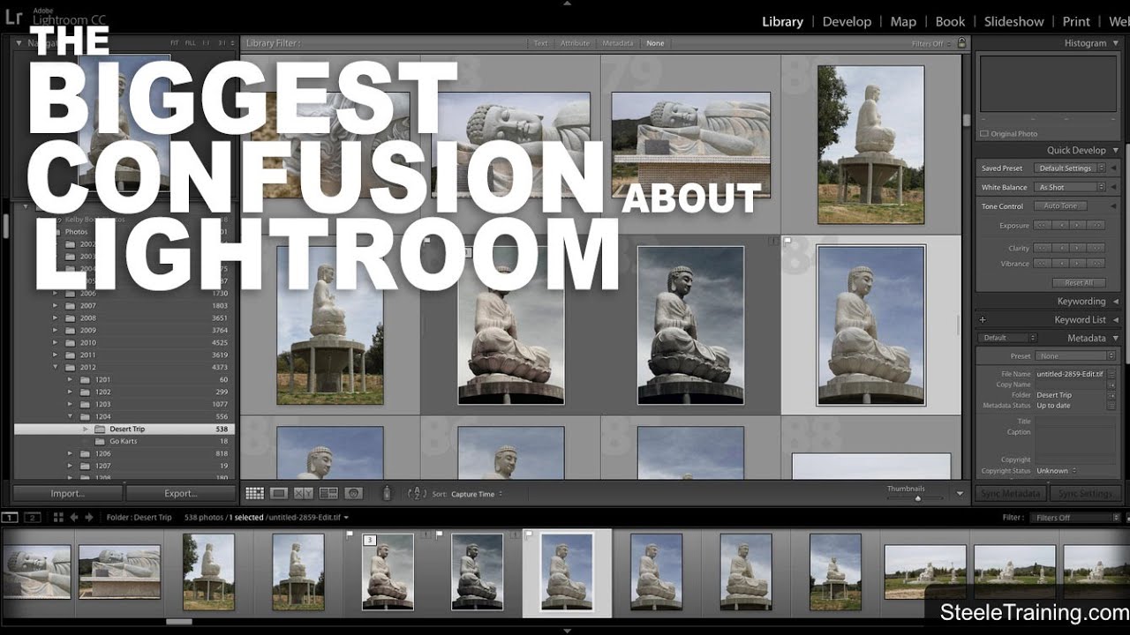Switch to the Map module
Screen dimensions: 1130x635
[903, 21]
